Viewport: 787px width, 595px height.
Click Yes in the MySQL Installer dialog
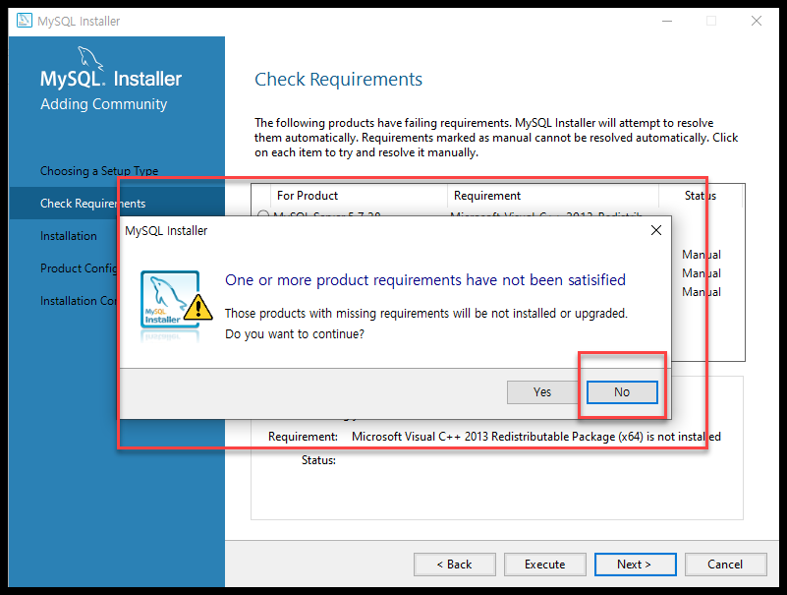pos(542,392)
